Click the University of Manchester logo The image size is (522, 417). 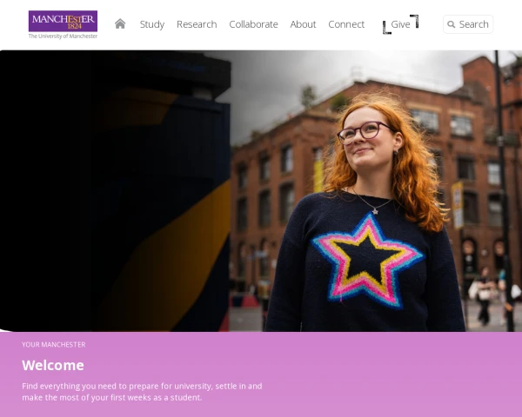point(63,24)
